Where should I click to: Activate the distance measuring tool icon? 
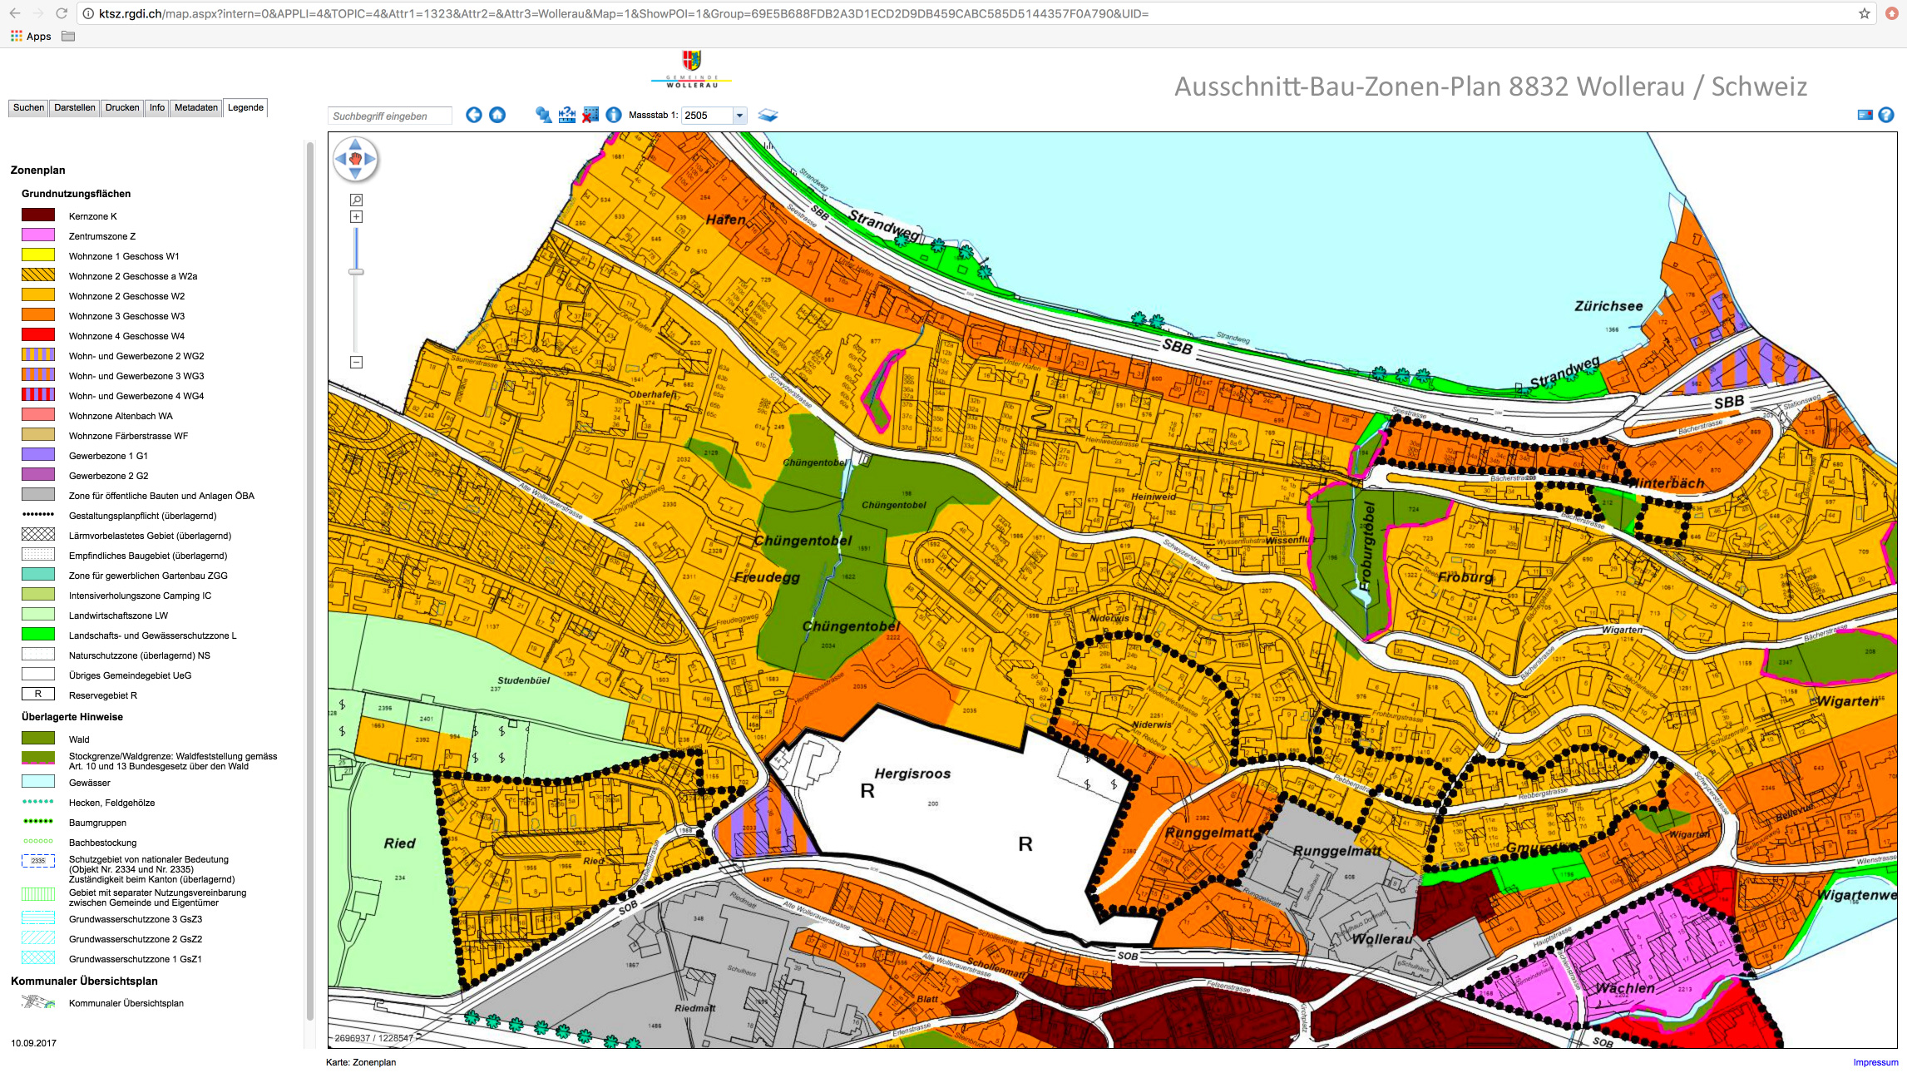[567, 116]
